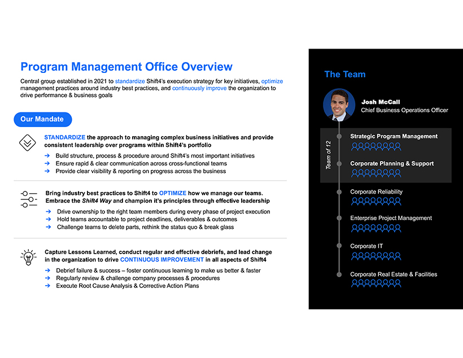Click timeline dot next to Strategic Program Management

[x=339, y=137]
